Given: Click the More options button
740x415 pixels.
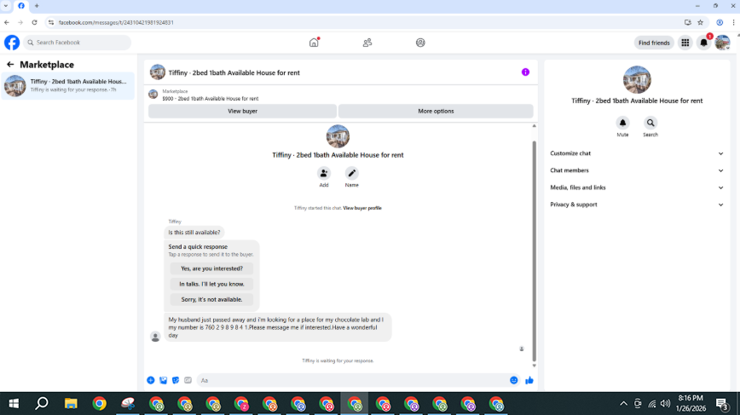Looking at the screenshot, I should click(x=436, y=112).
